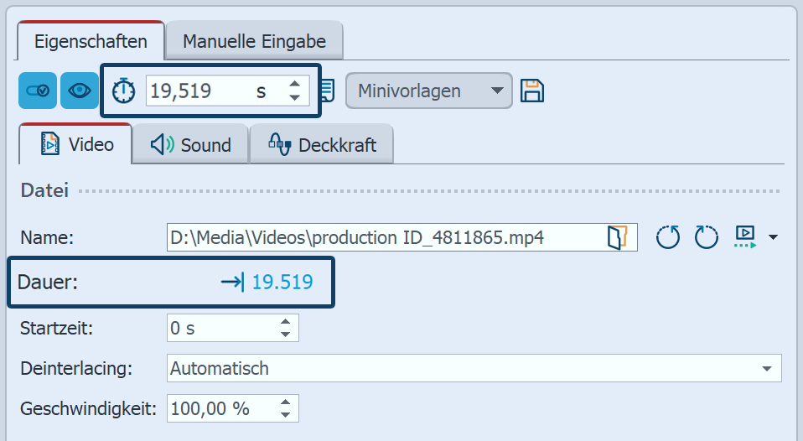Expand the preview options arrow
The height and width of the screenshot is (441, 803).
click(x=772, y=238)
